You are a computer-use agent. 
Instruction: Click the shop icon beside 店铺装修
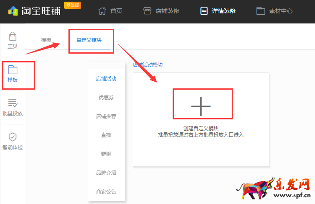click(x=147, y=11)
